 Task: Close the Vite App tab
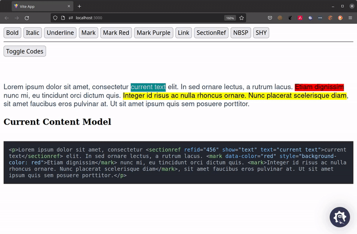(69, 6)
